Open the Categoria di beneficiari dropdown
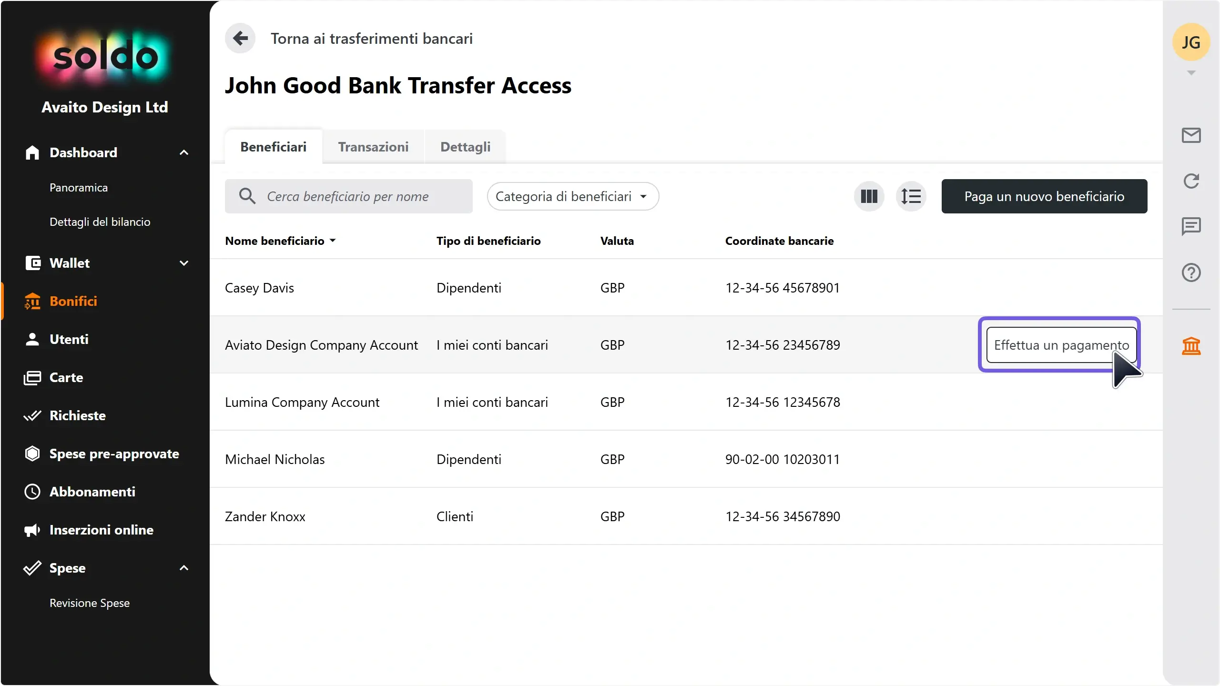Viewport: 1220px width, 686px height. tap(573, 196)
